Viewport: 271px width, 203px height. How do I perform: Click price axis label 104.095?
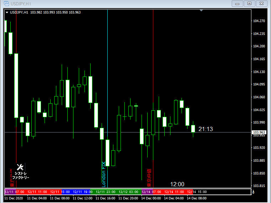[259, 84]
